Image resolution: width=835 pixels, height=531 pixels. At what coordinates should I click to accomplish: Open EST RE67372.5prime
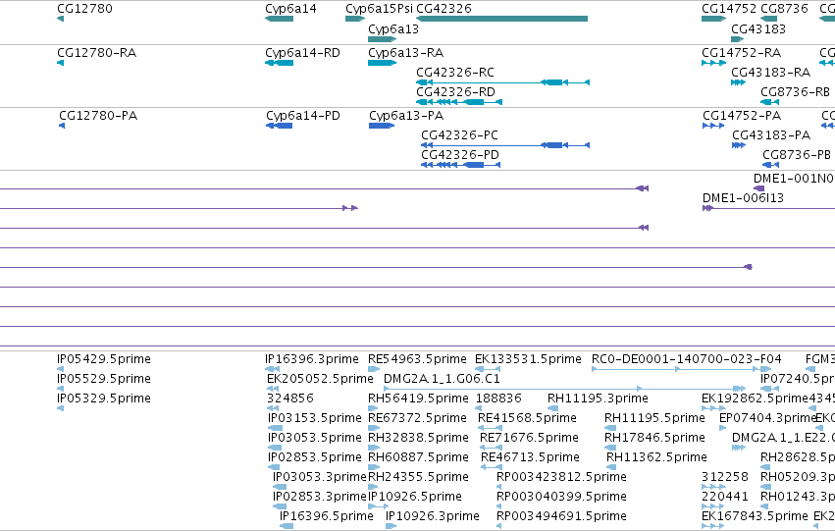(x=417, y=418)
